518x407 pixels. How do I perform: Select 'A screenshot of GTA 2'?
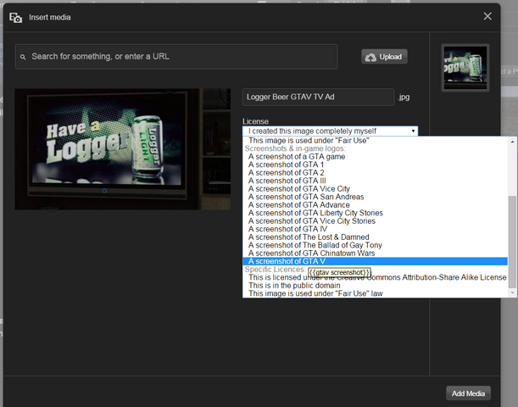coord(376,173)
